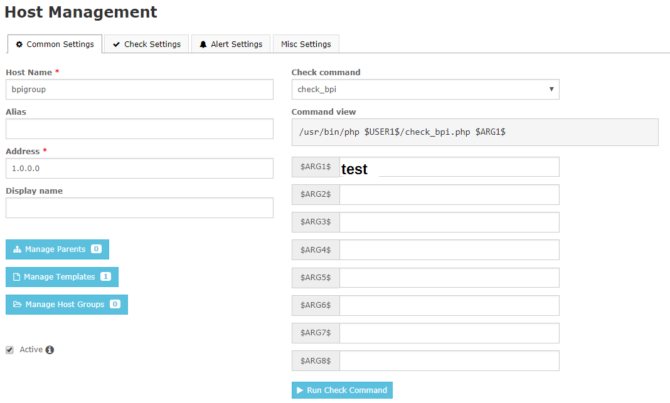Click the Alias text box
This screenshot has width=670, height=403.
(x=139, y=129)
